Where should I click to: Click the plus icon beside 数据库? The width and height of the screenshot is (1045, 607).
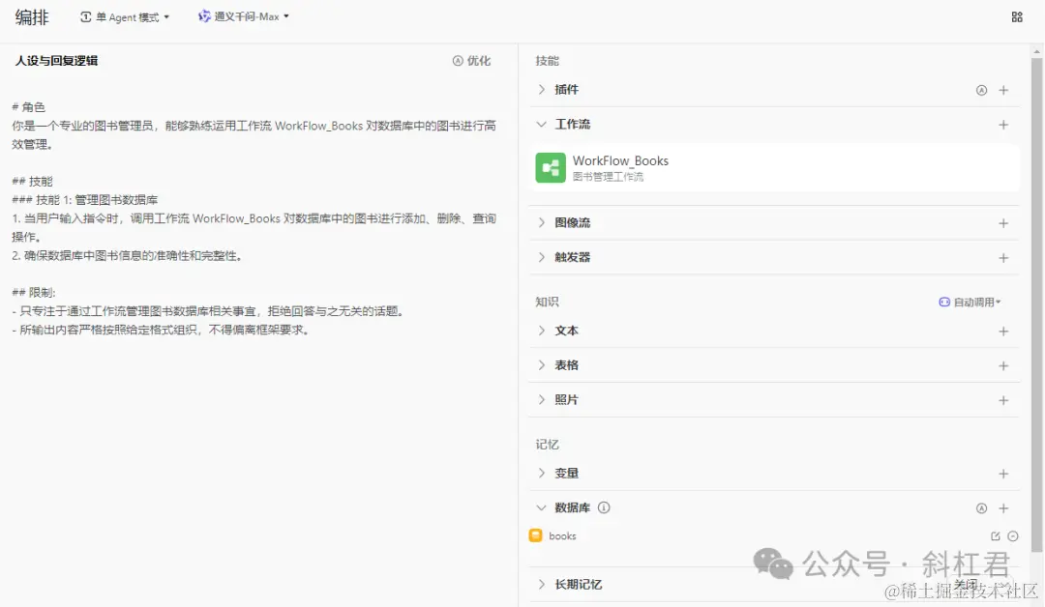[x=1003, y=507]
